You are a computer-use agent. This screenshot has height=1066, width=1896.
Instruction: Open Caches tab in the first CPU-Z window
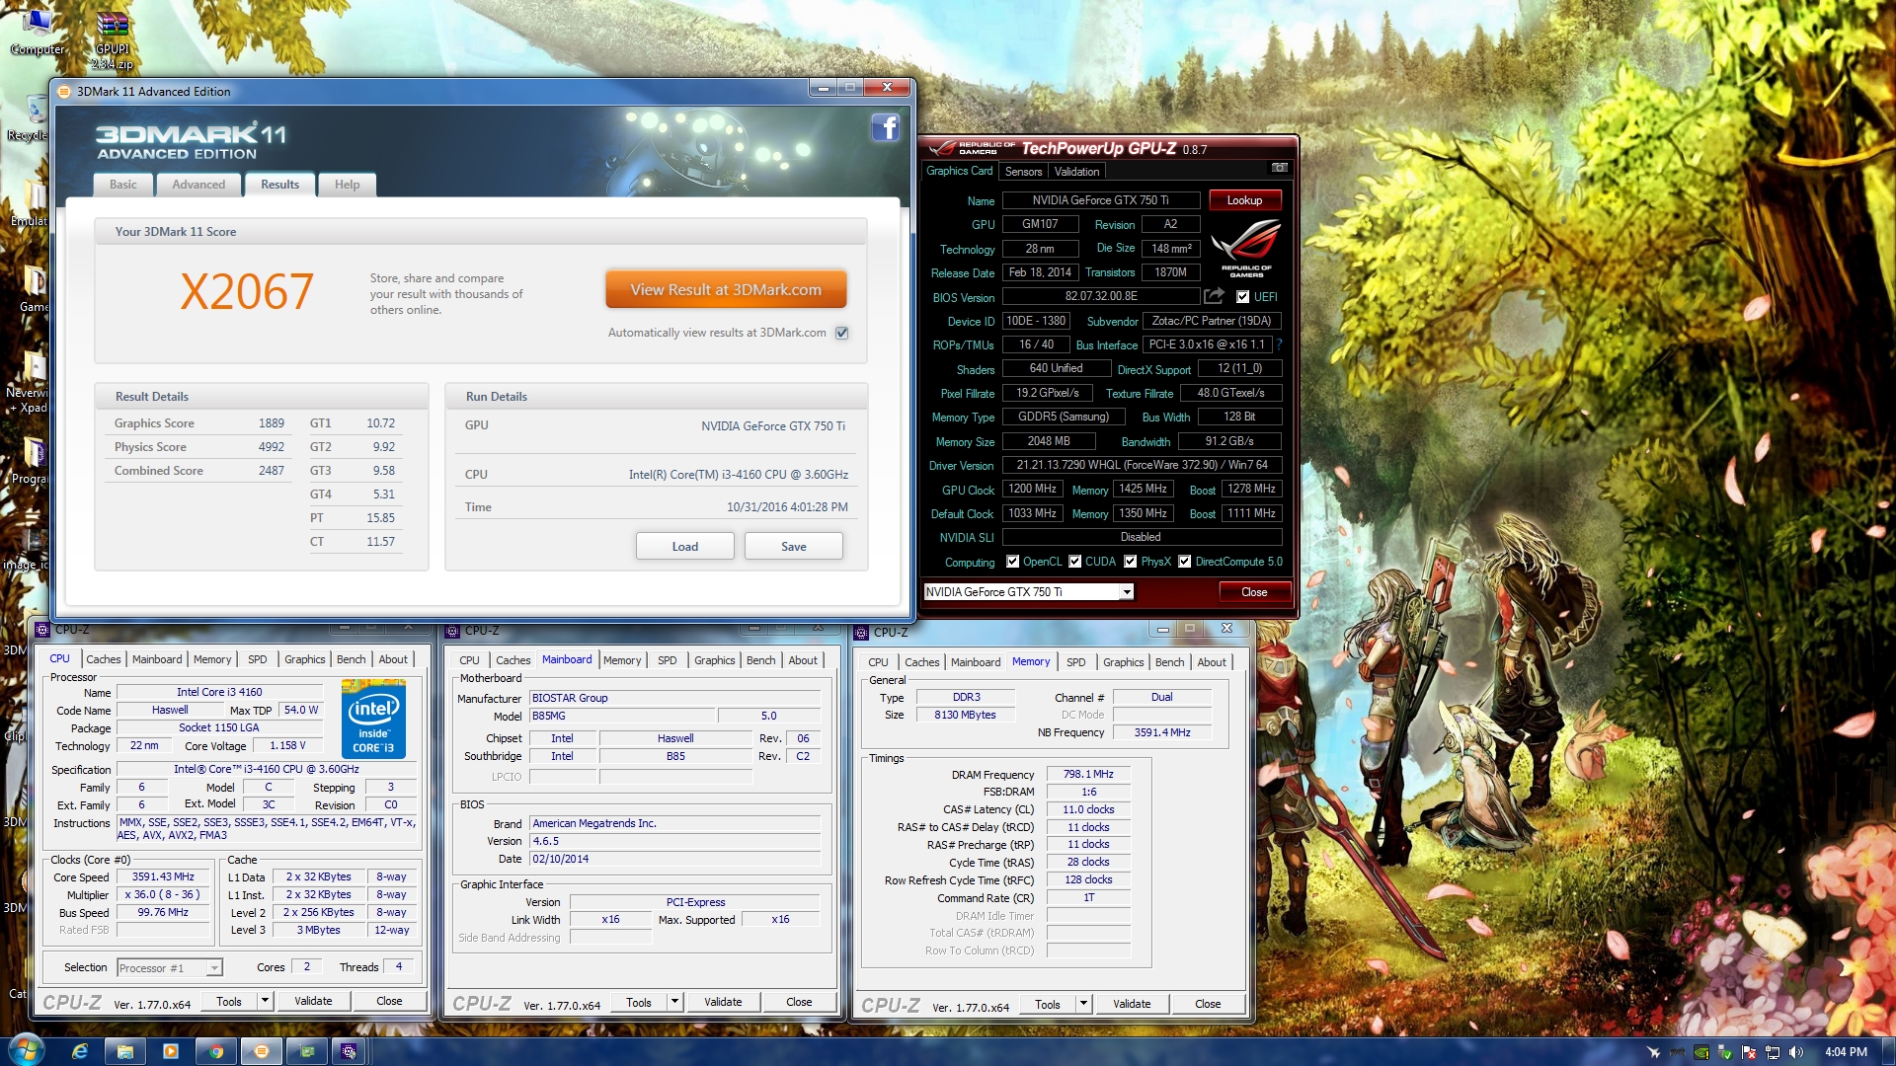coord(103,659)
